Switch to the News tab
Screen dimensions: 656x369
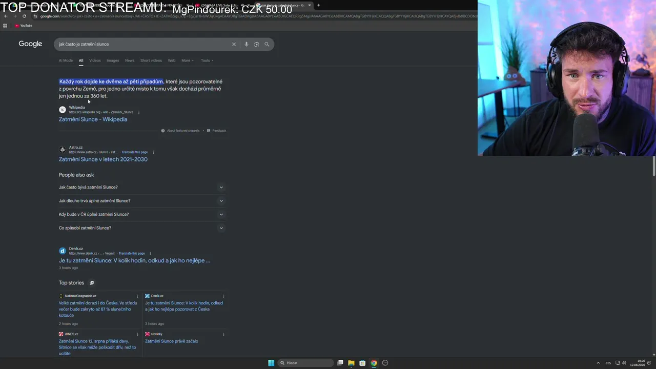130,60
